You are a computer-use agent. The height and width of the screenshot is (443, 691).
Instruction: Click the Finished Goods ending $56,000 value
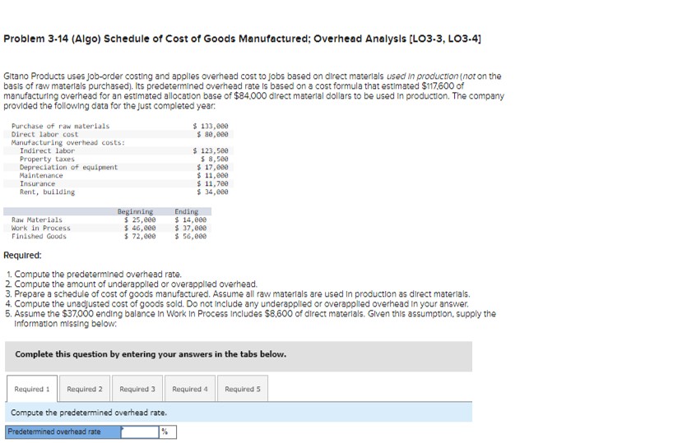point(190,237)
